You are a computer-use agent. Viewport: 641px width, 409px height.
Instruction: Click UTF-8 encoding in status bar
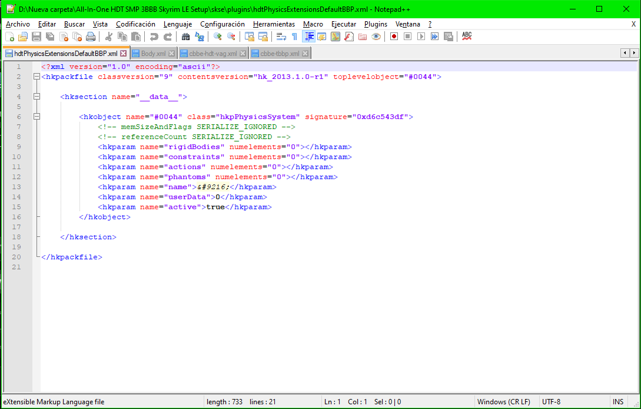(x=551, y=402)
